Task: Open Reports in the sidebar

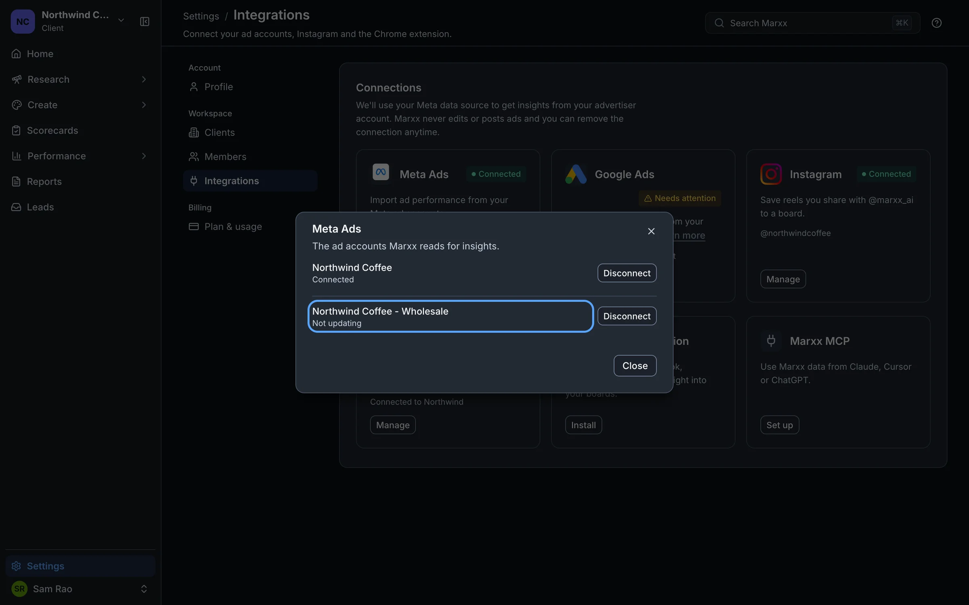Action: click(x=80, y=181)
